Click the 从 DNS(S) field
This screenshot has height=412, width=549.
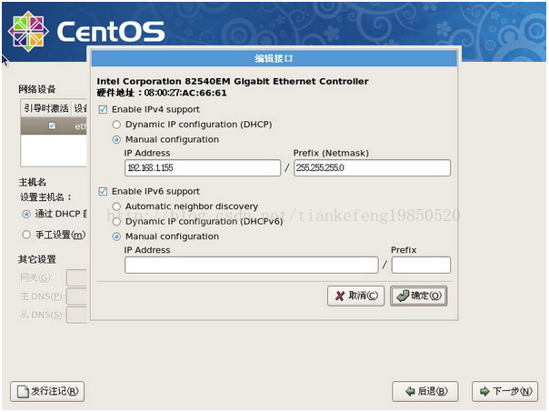click(x=76, y=315)
